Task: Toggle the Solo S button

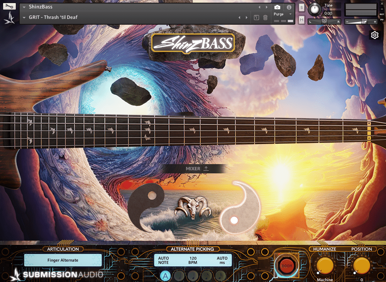Action: (301, 7)
